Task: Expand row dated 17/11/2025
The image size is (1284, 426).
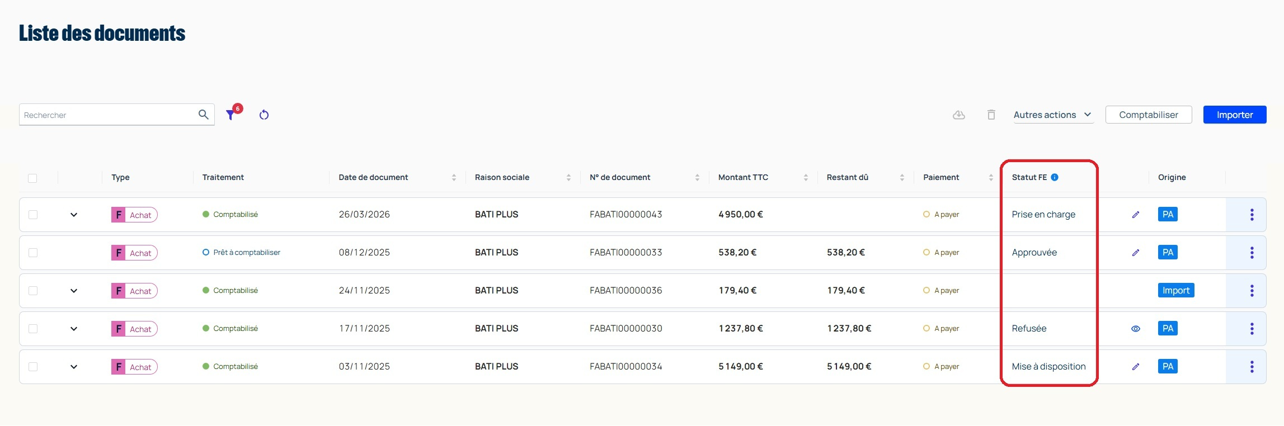Action: point(74,329)
